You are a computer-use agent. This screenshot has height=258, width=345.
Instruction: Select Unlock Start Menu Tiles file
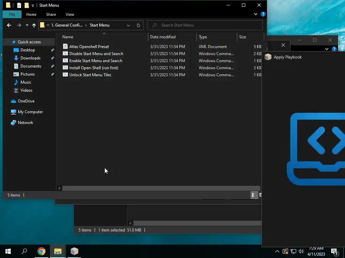click(x=90, y=75)
